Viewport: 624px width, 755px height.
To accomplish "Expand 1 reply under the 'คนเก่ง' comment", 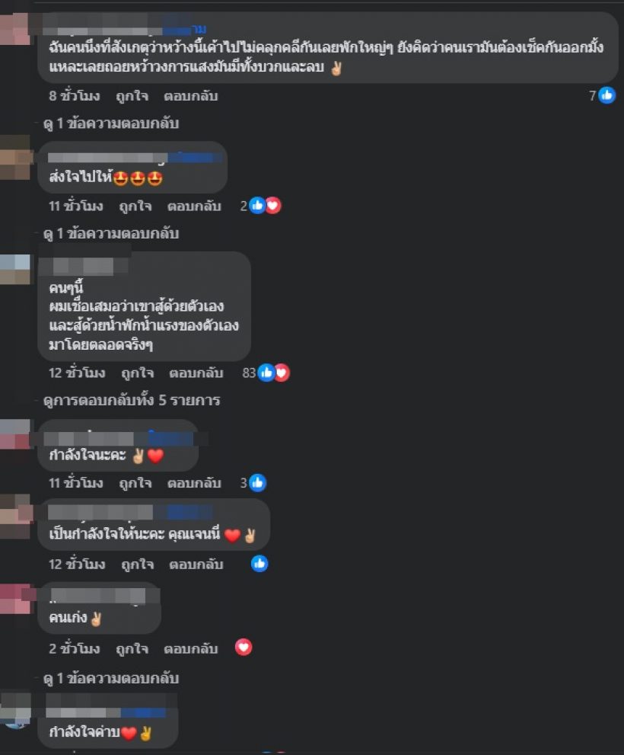I will click(x=111, y=679).
